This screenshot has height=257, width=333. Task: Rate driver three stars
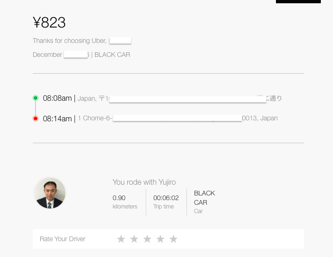click(147, 239)
